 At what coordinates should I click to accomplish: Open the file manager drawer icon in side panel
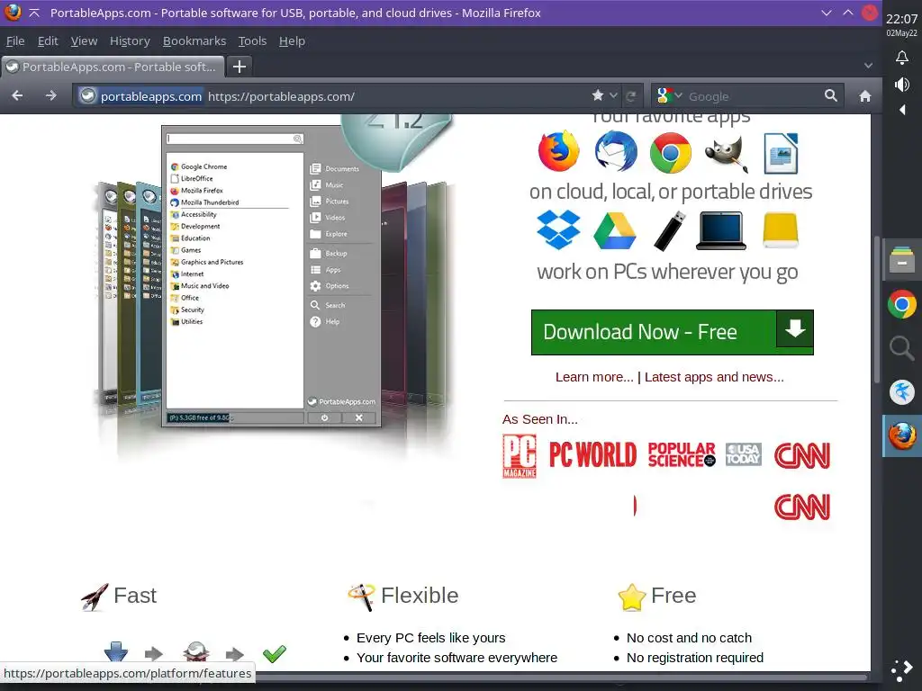901,260
